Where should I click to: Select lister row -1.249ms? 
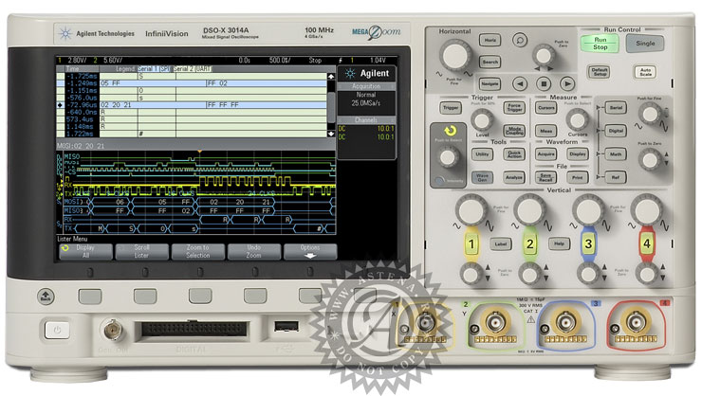tap(192, 83)
